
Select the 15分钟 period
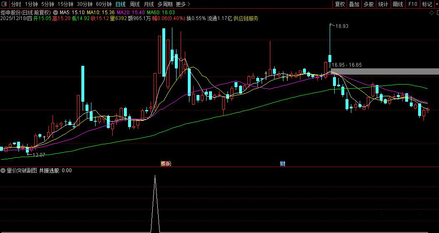coord(65,4)
